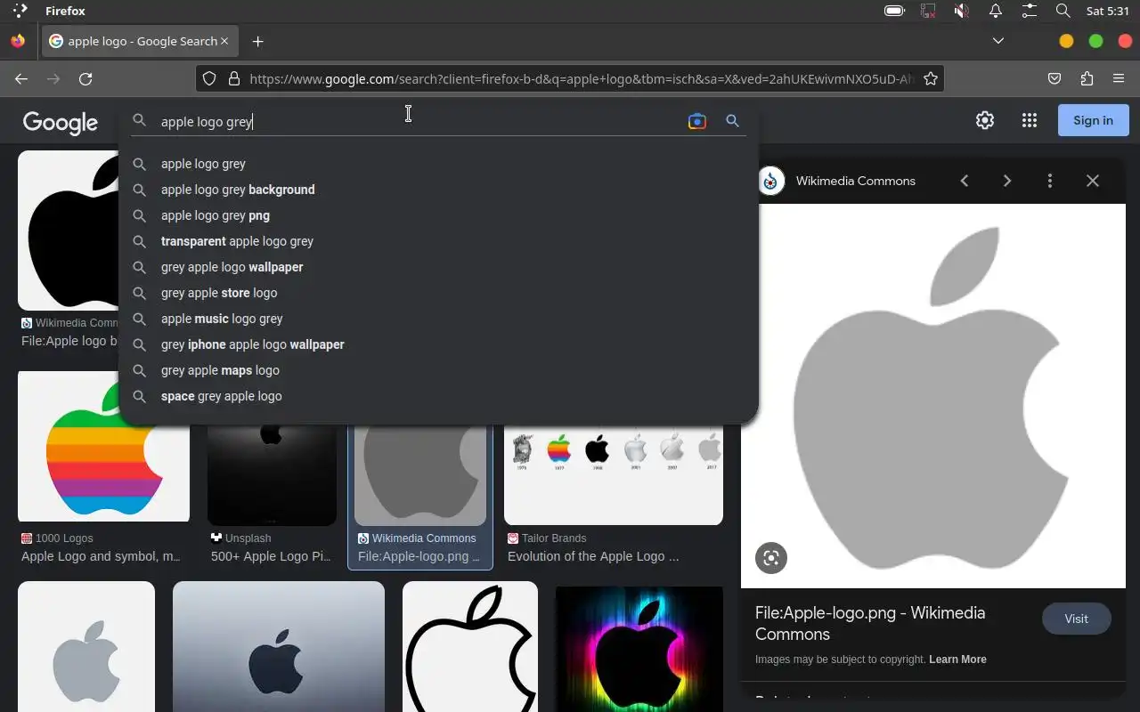Click the Firefox app menu in top bar
1140x712 pixels.
[x=65, y=11]
